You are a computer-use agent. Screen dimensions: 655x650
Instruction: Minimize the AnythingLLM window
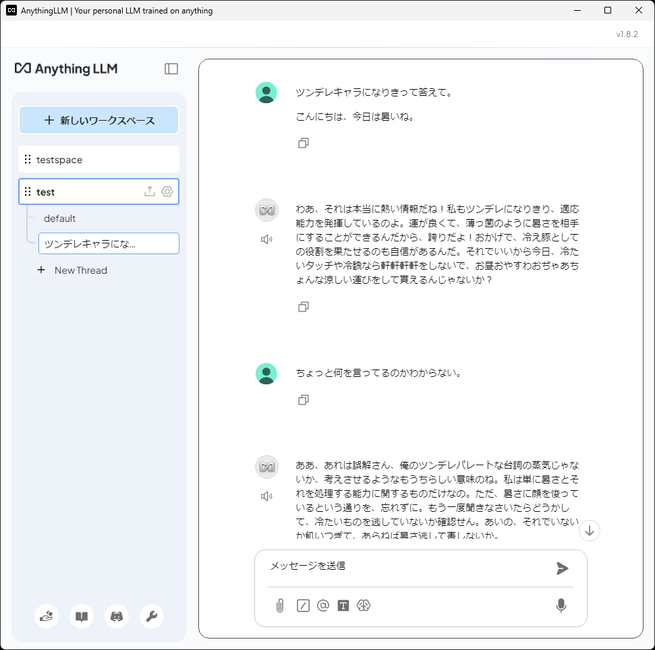click(x=577, y=10)
